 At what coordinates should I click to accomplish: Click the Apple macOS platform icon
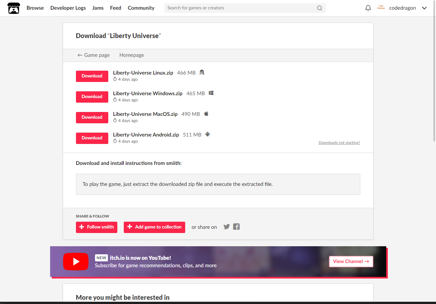[206, 114]
